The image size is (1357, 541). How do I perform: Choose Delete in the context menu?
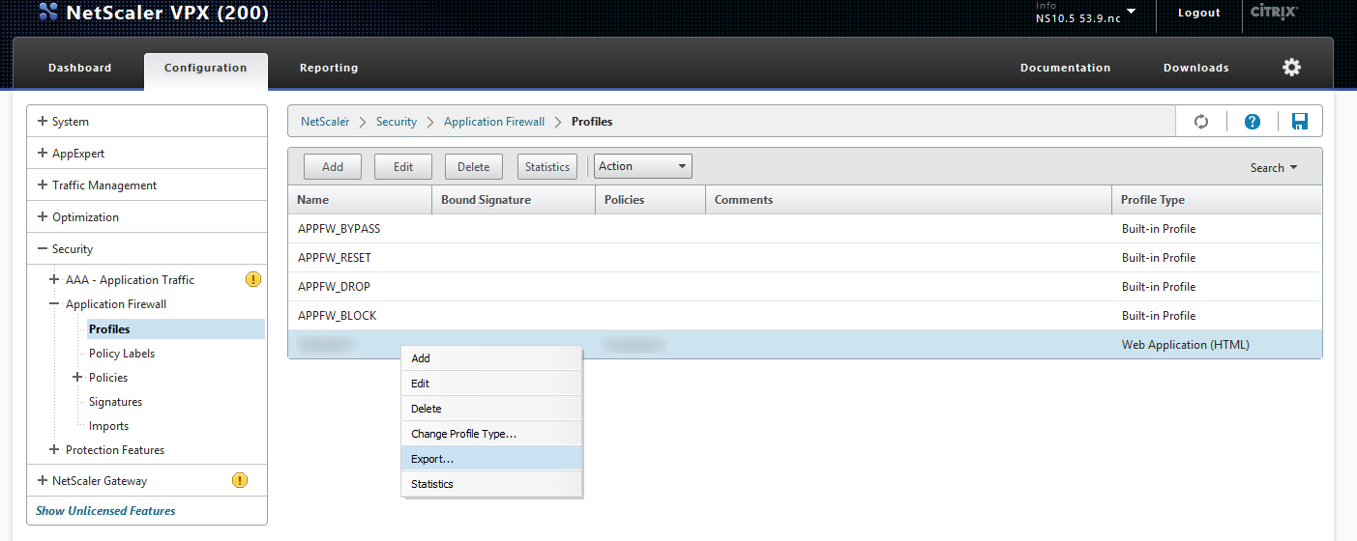[x=492, y=409]
